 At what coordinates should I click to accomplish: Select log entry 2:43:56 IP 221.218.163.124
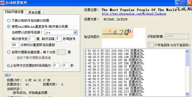[x=115, y=70]
